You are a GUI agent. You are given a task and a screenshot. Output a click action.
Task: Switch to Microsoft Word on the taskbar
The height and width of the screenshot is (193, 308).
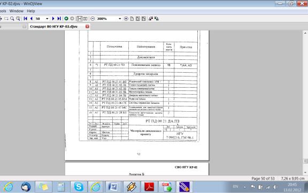[113, 187]
